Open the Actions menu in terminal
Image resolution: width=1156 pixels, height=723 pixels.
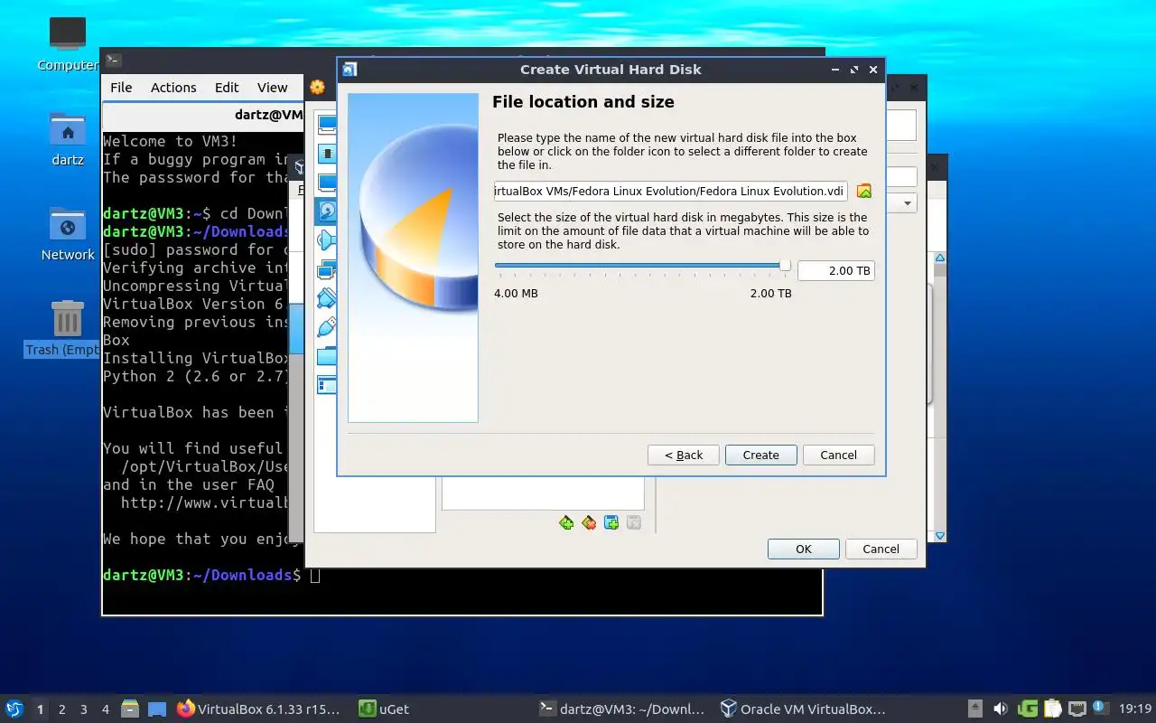pos(173,88)
